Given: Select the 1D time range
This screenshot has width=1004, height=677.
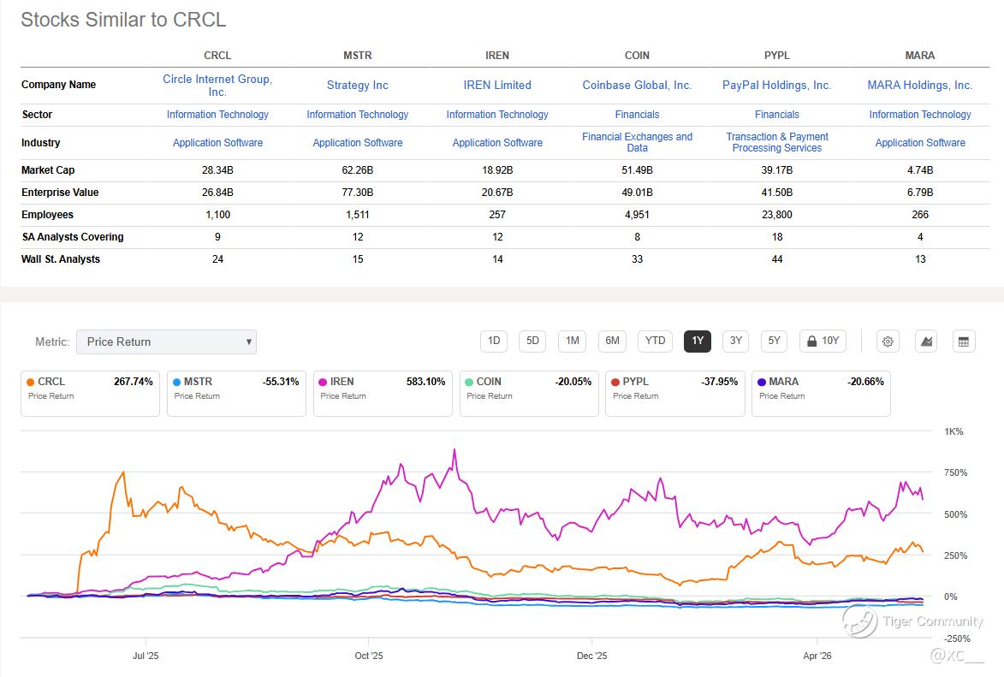Looking at the screenshot, I should click(x=494, y=341).
